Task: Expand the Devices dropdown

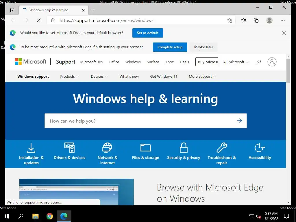Action: point(99,76)
